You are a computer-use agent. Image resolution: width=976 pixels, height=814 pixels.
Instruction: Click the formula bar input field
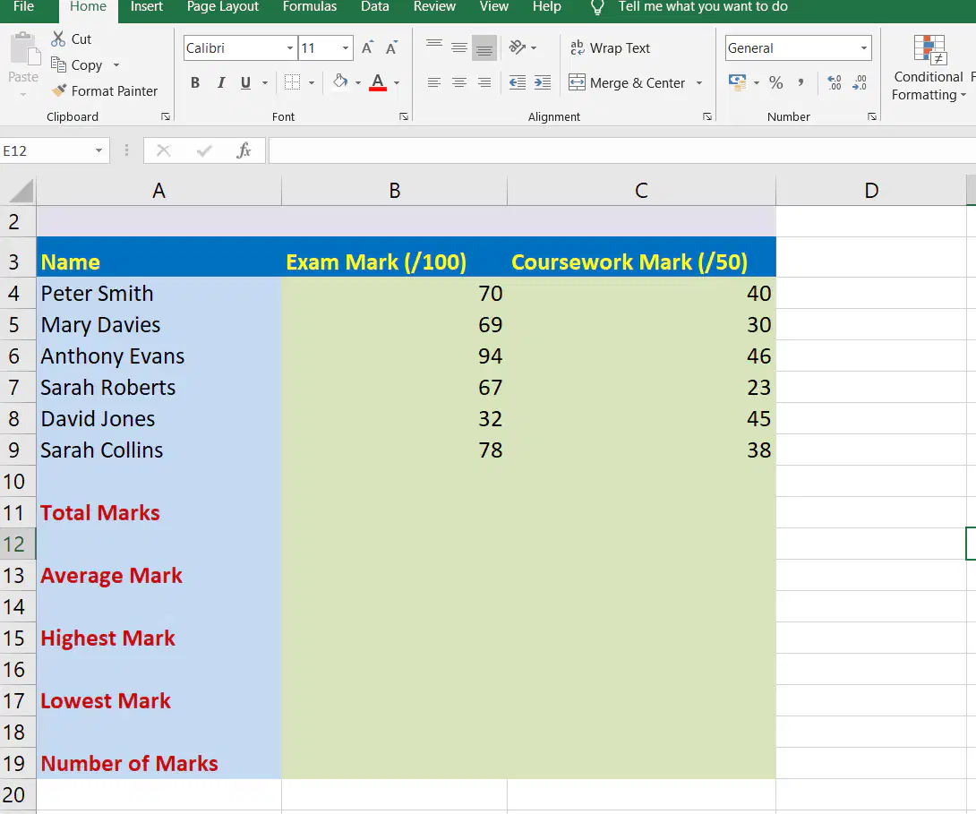(621, 150)
